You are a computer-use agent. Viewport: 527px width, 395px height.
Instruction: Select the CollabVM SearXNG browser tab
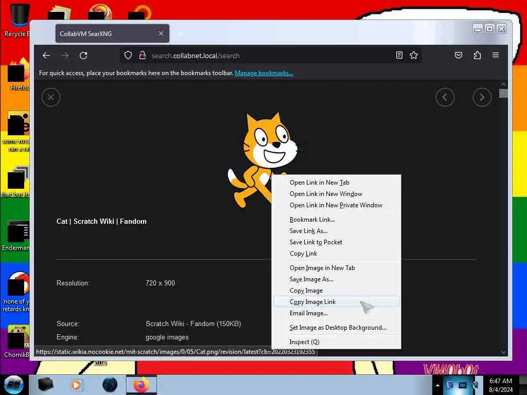pyautogui.click(x=112, y=33)
